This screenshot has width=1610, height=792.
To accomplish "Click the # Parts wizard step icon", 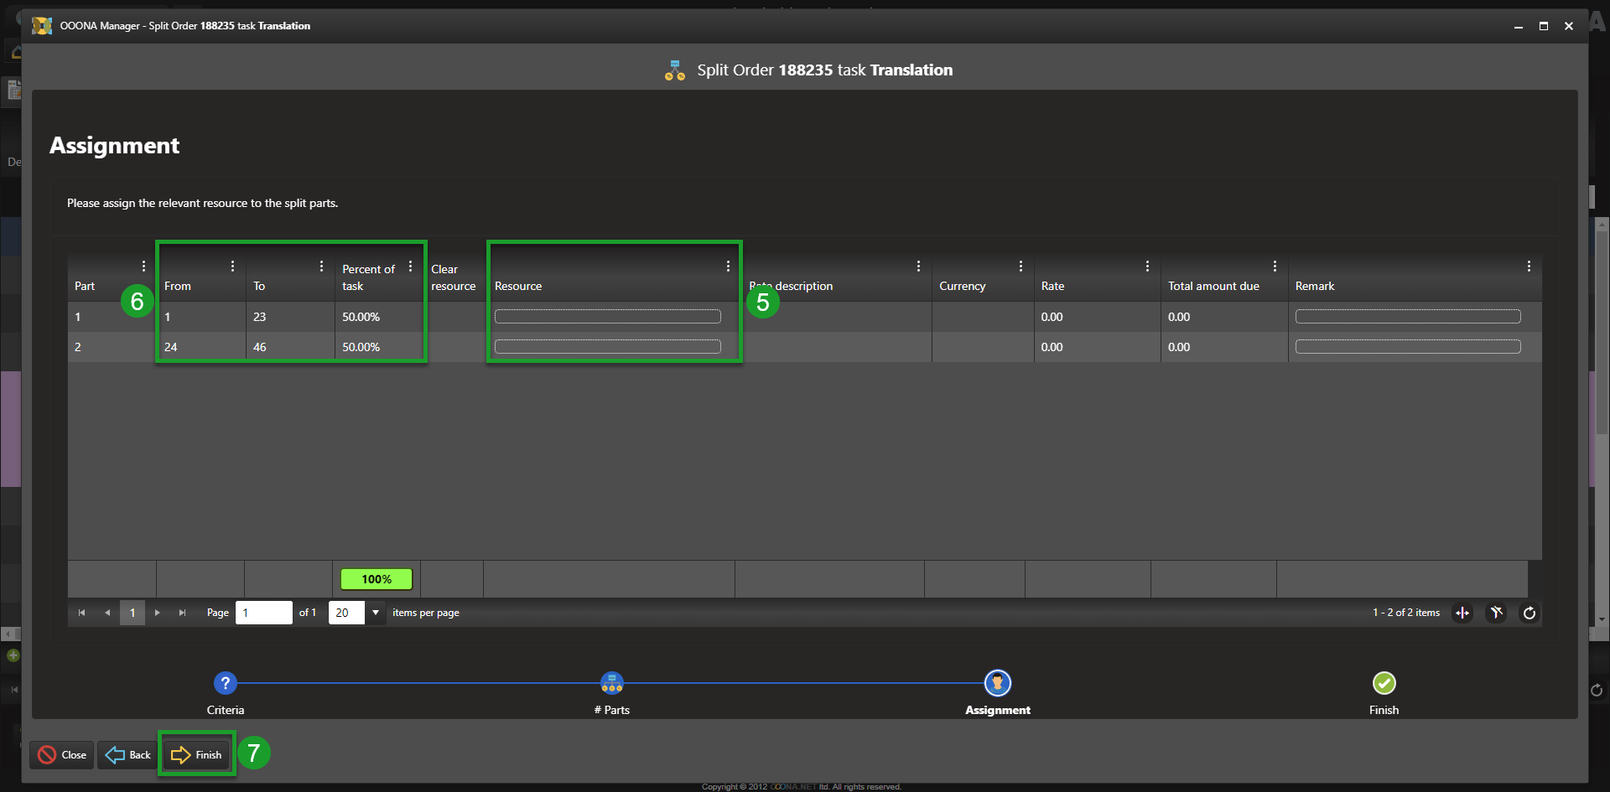I will 612,683.
